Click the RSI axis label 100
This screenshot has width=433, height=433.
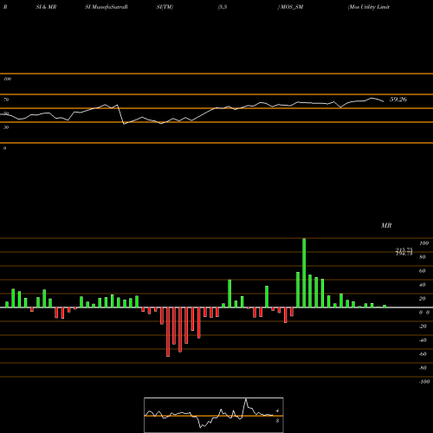click(x=7, y=79)
